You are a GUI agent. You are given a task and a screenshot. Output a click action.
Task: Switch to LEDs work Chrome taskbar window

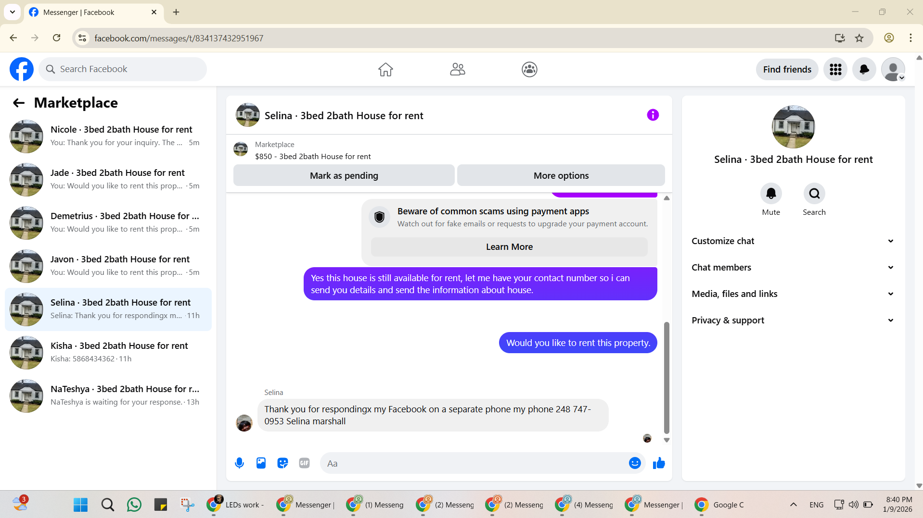tap(236, 505)
